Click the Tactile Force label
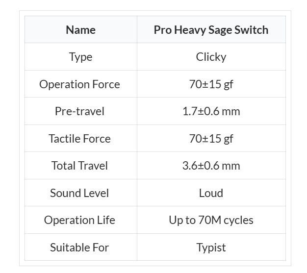This screenshot has width=307, height=273. (79, 138)
